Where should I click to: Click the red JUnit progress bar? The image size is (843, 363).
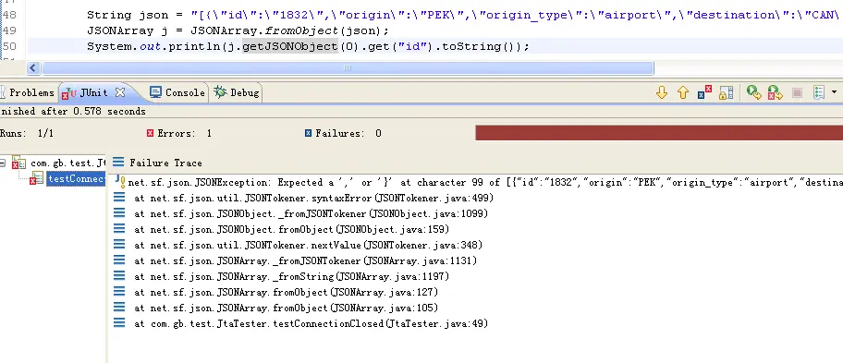[x=659, y=133]
